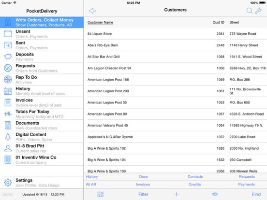The image size is (267, 200).
Task: Click Cust ID 2448
Action: pos(221,45)
